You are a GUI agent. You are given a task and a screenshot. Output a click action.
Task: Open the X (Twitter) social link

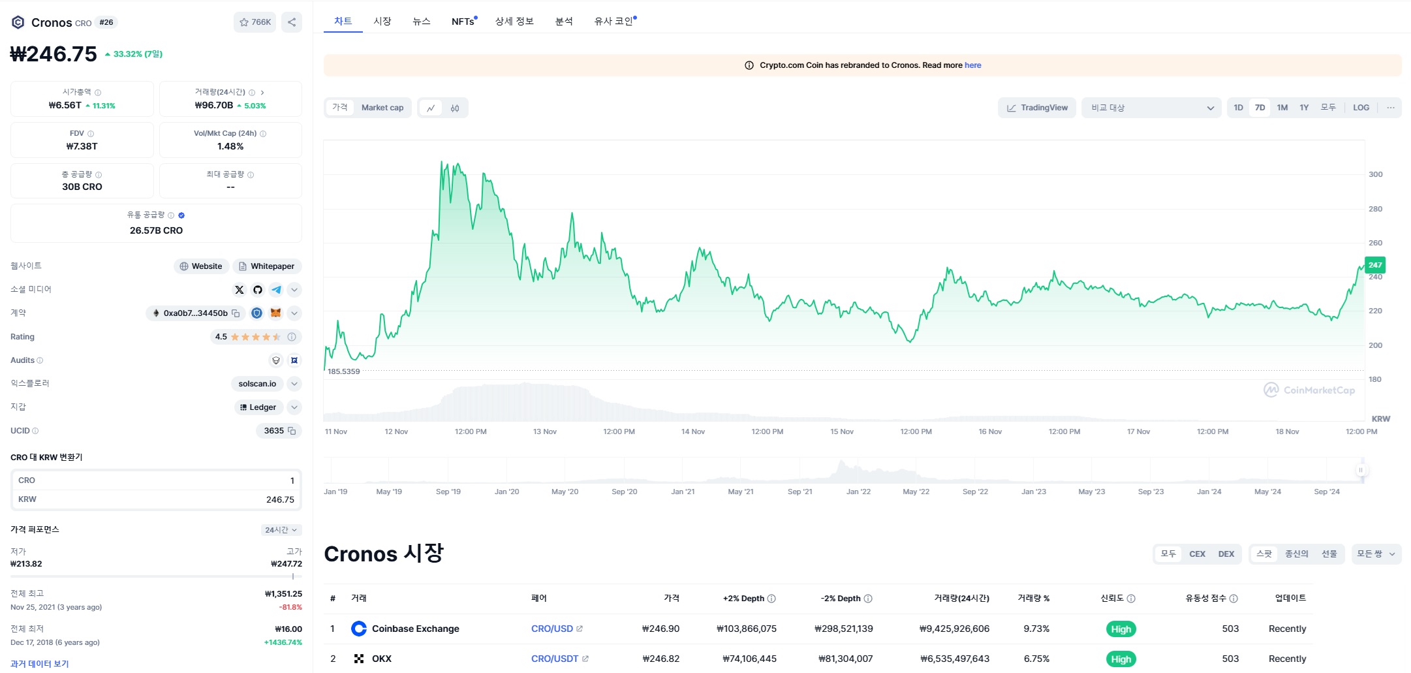[x=240, y=290]
